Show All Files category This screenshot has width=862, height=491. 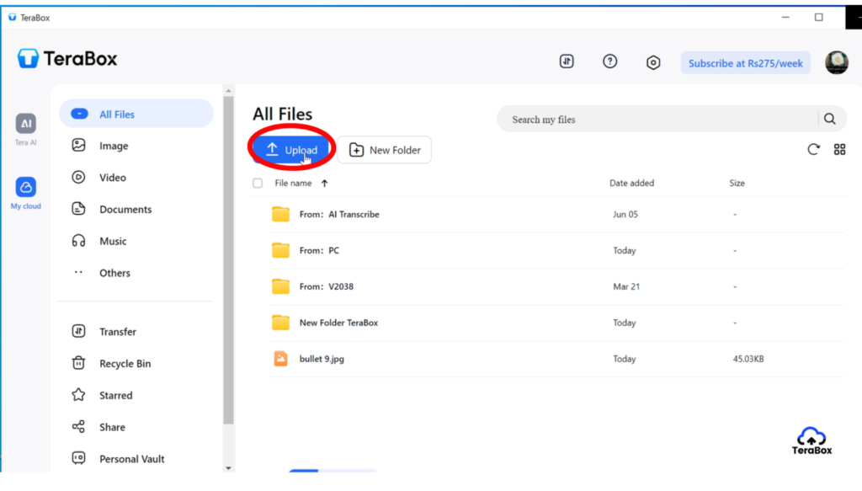click(x=136, y=114)
